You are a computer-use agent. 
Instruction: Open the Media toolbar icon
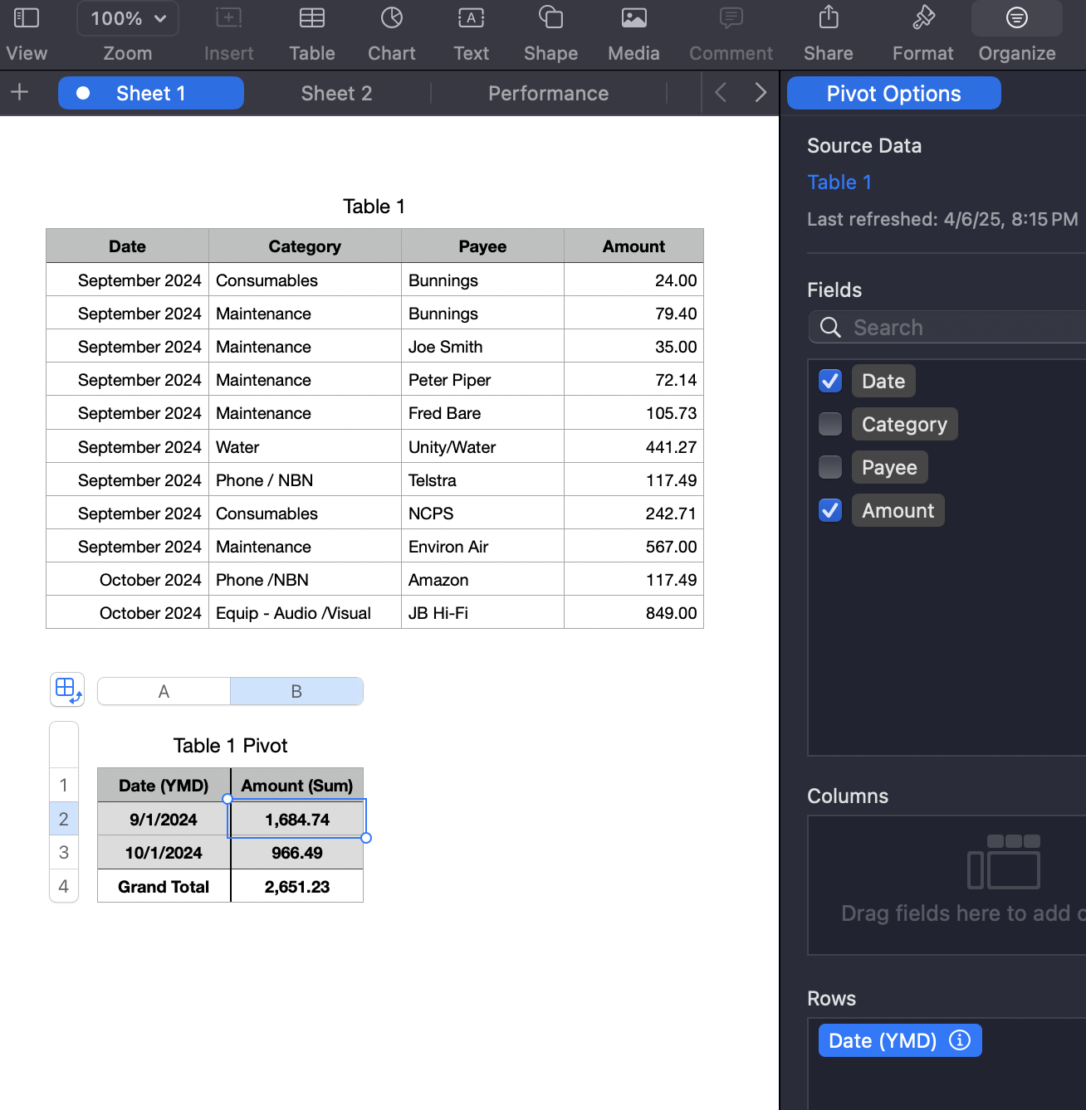(633, 17)
